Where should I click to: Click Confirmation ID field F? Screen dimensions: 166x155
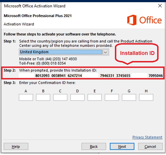[x=112, y=97]
